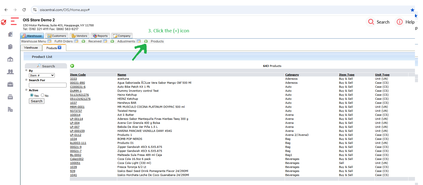Click the '643 Products' count text

pyautogui.click(x=272, y=66)
